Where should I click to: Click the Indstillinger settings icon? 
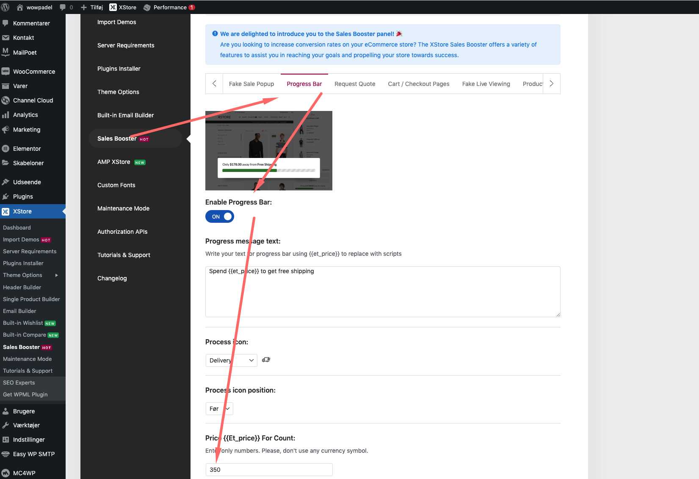(x=6, y=440)
